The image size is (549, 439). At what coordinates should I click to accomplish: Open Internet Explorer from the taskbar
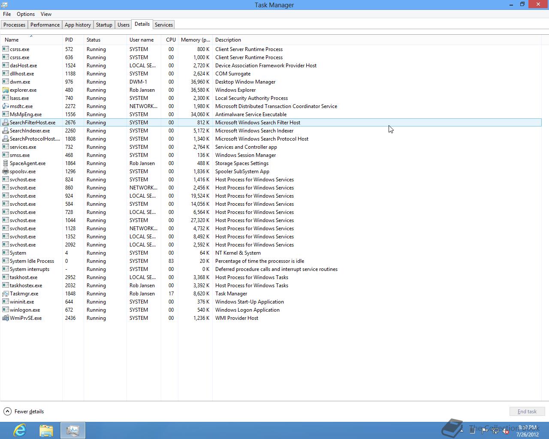pyautogui.click(x=20, y=430)
